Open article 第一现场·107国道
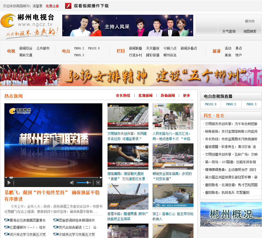The width and height of the screenshot is (262, 238). pos(231,162)
